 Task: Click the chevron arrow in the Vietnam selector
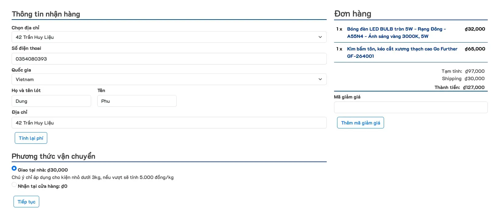point(320,80)
